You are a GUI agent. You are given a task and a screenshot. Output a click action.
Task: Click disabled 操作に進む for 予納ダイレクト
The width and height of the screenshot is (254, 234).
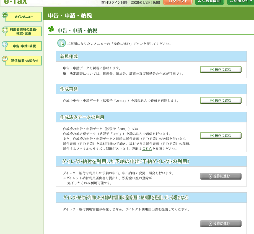(x=221, y=176)
